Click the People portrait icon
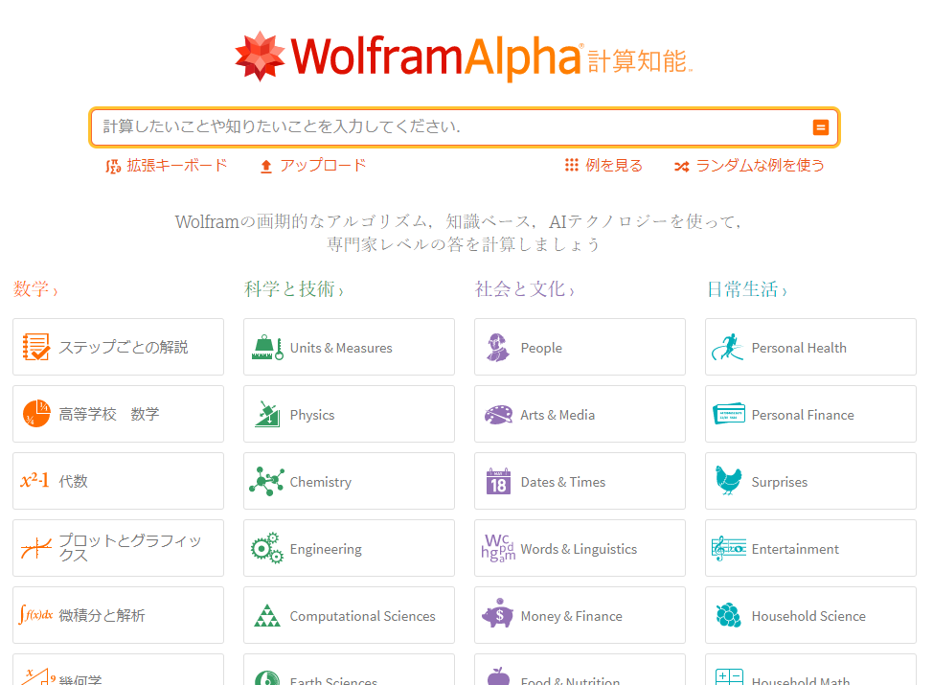Image resolution: width=933 pixels, height=685 pixels. 497,348
